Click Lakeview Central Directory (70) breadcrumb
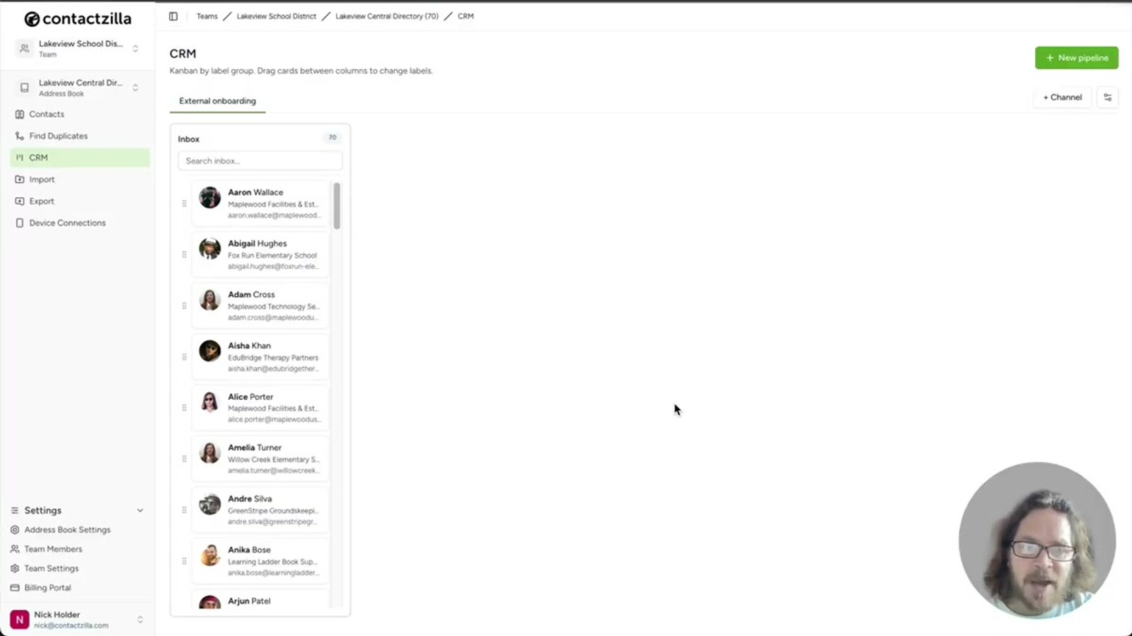This screenshot has height=636, width=1132. click(x=387, y=16)
